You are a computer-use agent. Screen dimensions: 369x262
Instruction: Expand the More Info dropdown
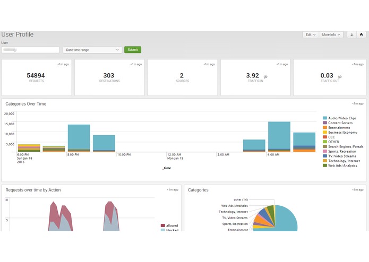(331, 35)
